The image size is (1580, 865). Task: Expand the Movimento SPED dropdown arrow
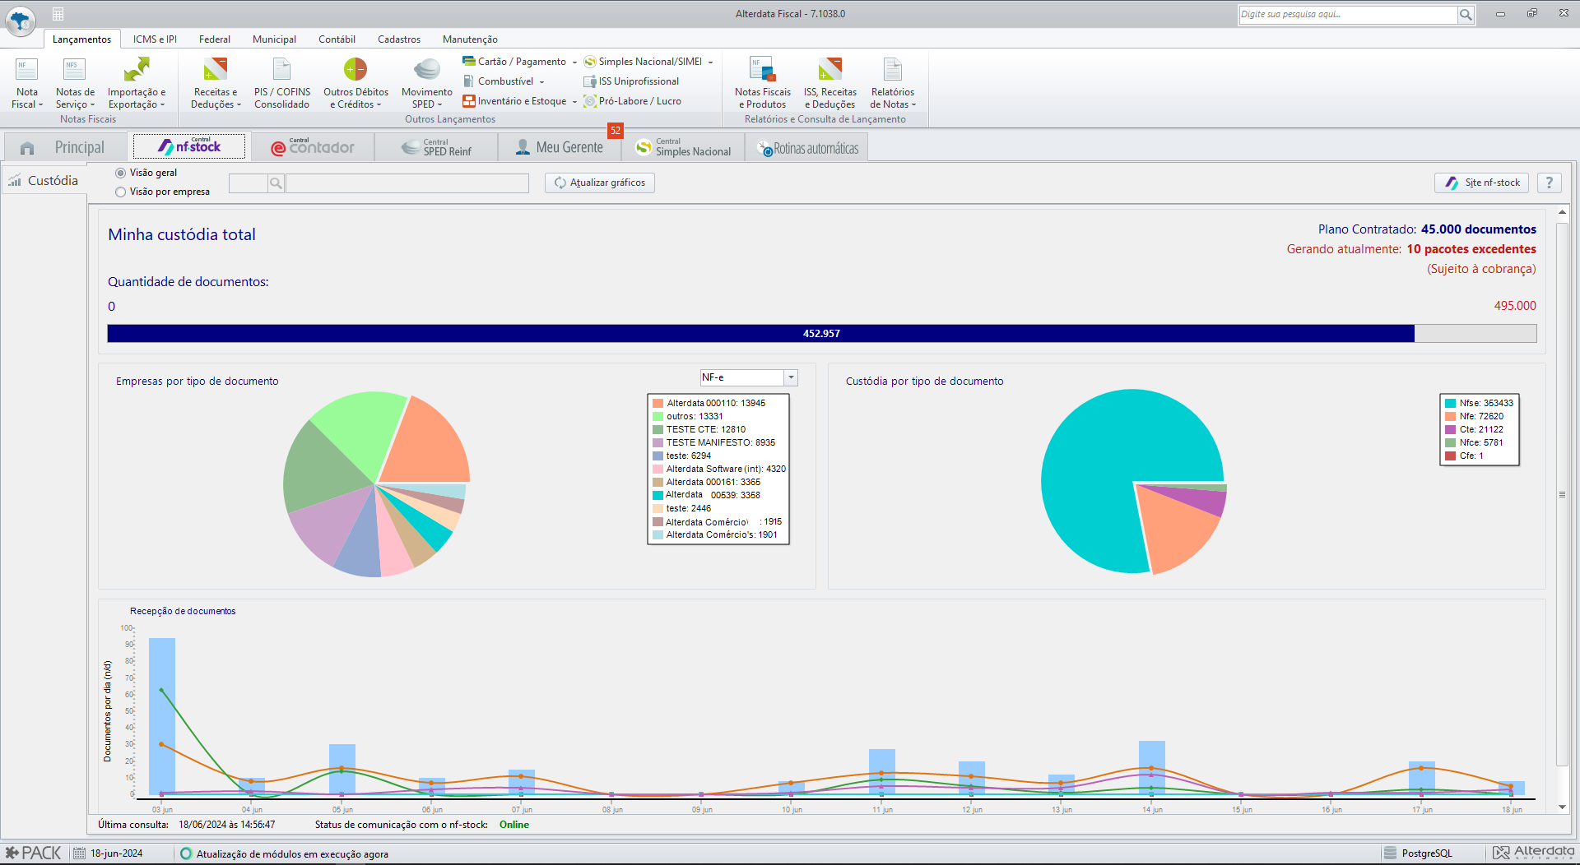[439, 105]
